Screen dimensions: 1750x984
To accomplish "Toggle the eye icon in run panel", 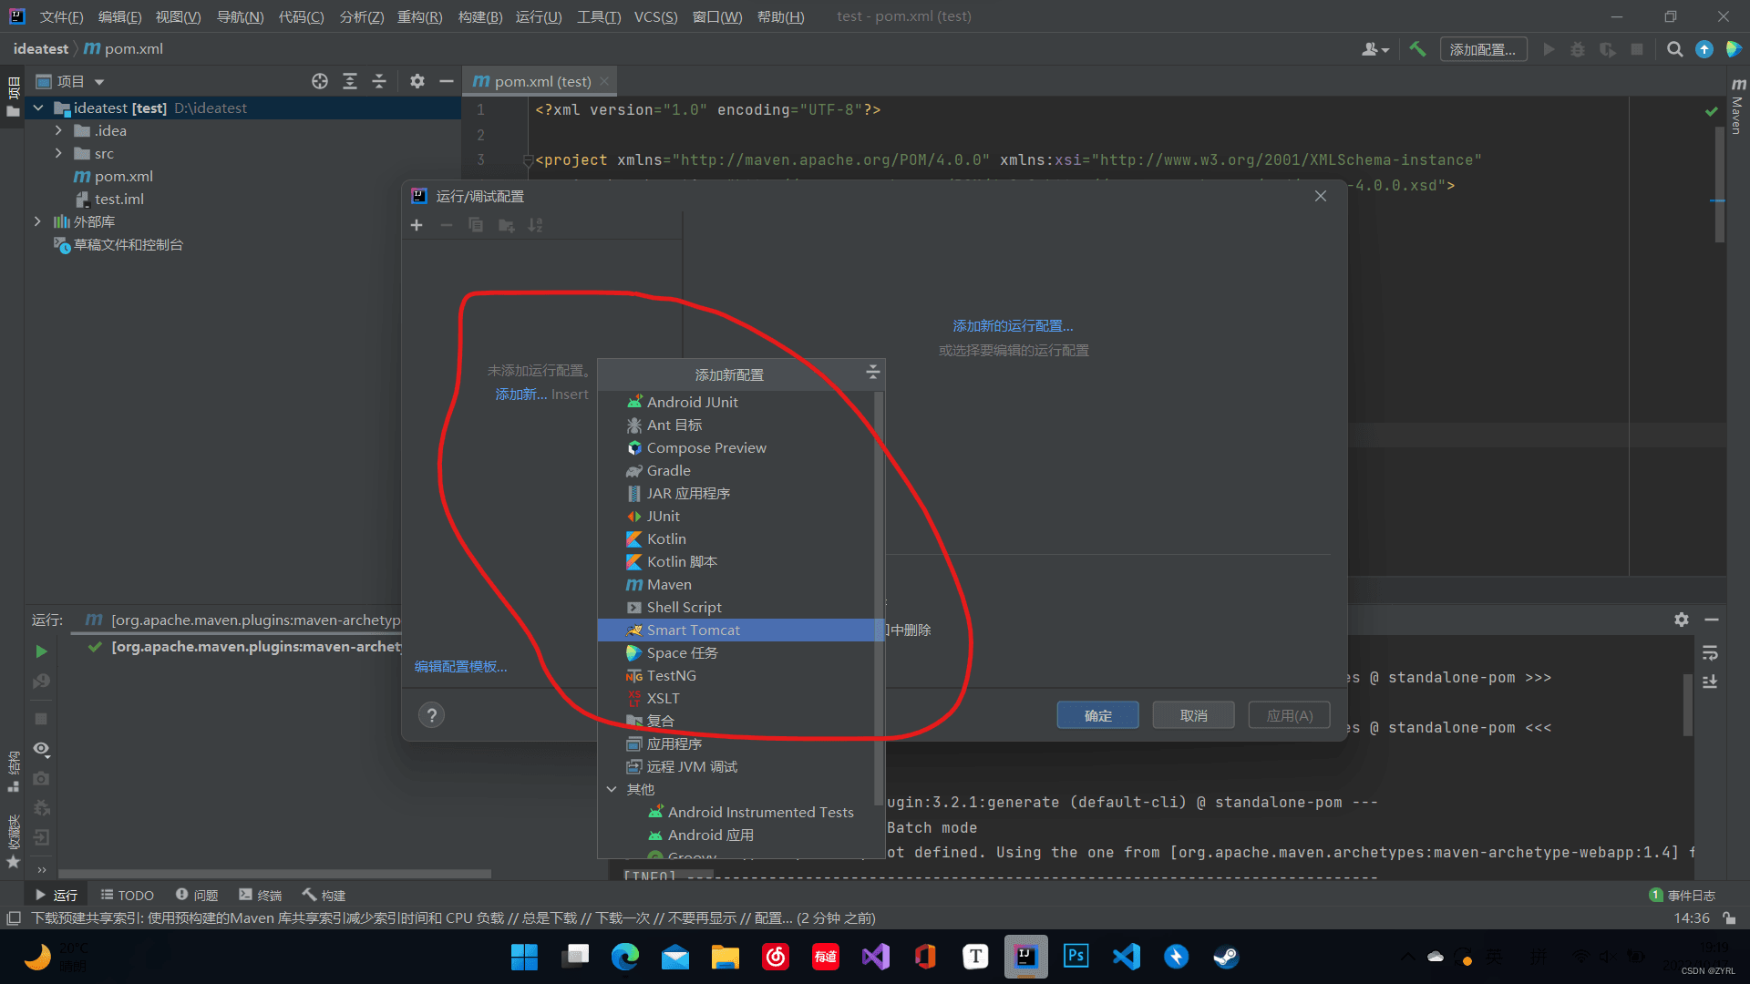I will [x=41, y=749].
